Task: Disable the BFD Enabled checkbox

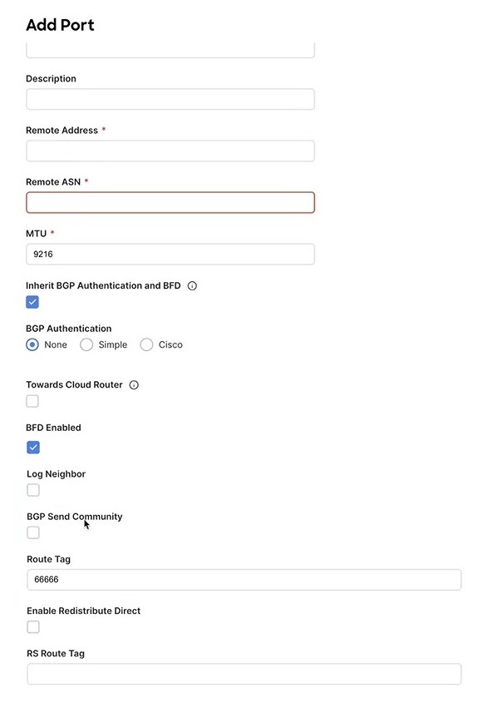Action: tap(32, 448)
